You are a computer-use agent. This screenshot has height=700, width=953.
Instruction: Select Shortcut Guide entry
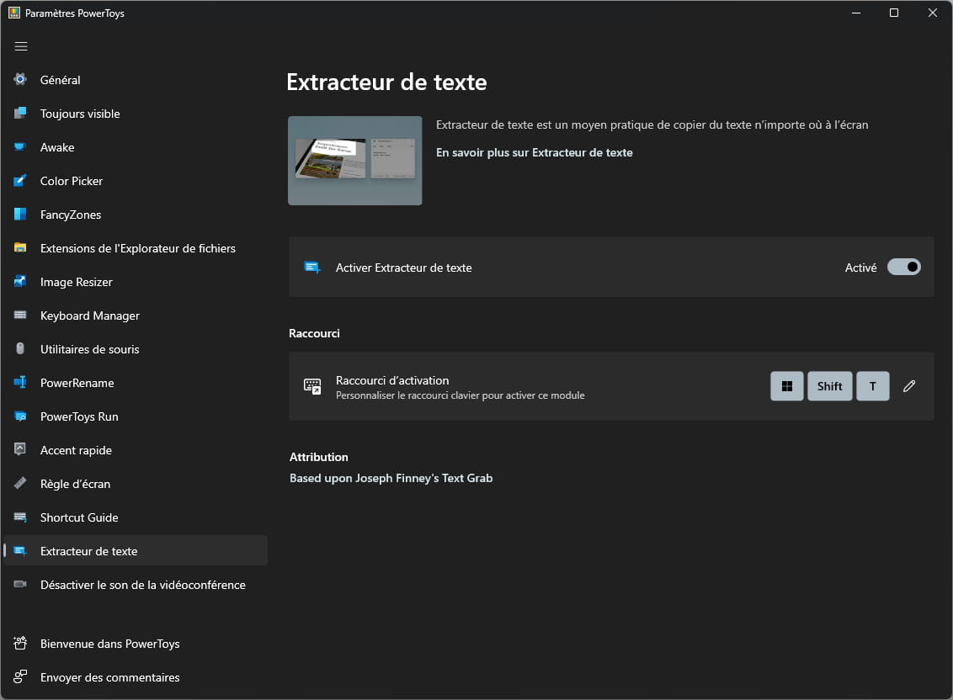tap(136, 517)
